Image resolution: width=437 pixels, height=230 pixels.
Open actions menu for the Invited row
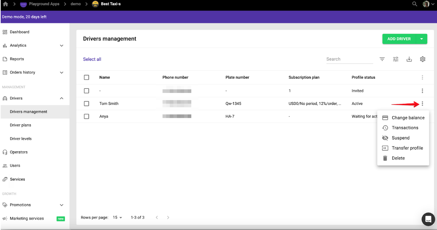422,91
